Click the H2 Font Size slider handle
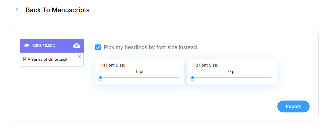 [193, 78]
